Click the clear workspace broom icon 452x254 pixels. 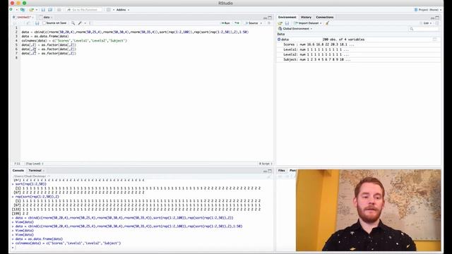tap(327, 23)
